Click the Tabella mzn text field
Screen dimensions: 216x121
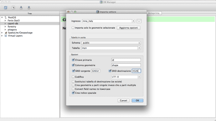coord(110,48)
